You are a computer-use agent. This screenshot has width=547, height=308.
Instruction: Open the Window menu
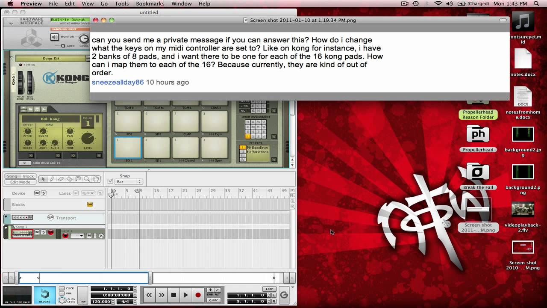[x=182, y=3]
